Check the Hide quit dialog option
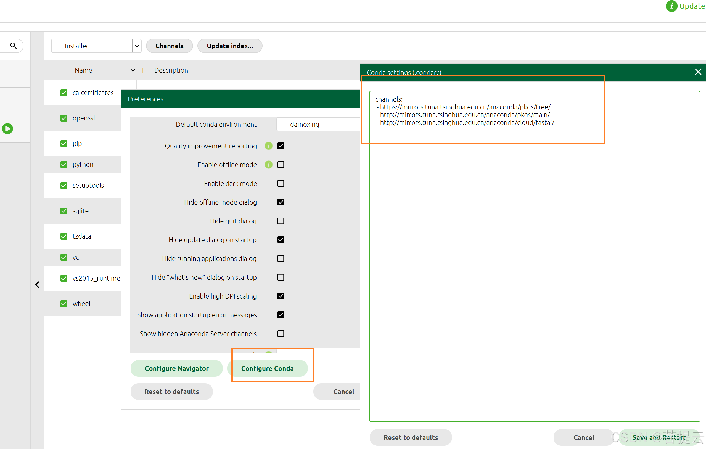 (281, 221)
